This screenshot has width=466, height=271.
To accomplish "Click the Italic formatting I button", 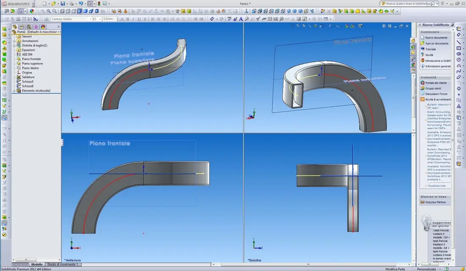I will point(133,19).
